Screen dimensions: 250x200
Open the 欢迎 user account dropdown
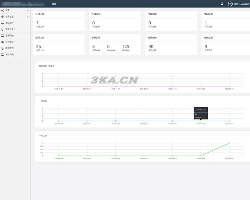click(x=242, y=4)
